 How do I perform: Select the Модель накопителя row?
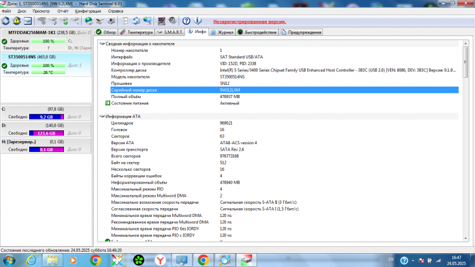284,77
